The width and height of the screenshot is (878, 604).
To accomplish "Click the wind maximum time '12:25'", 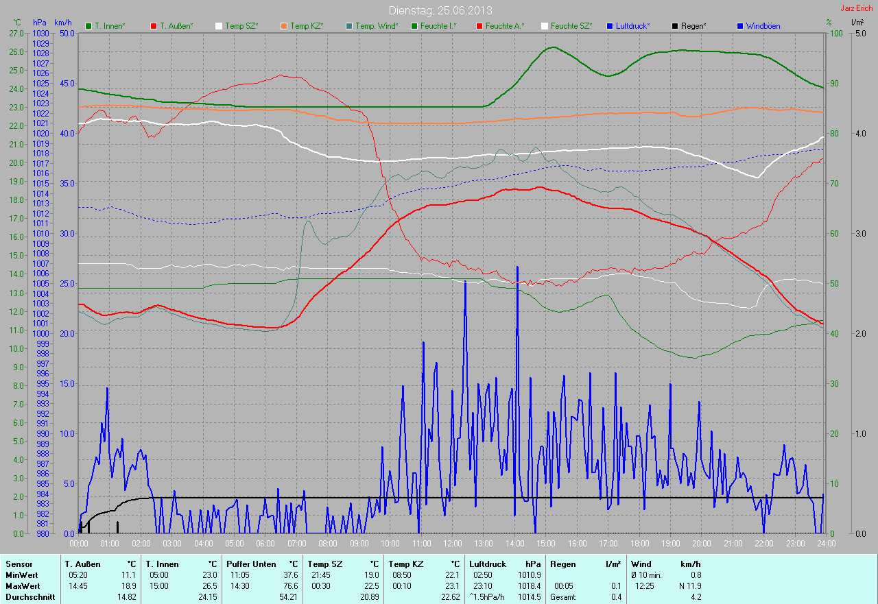I will 644,585.
